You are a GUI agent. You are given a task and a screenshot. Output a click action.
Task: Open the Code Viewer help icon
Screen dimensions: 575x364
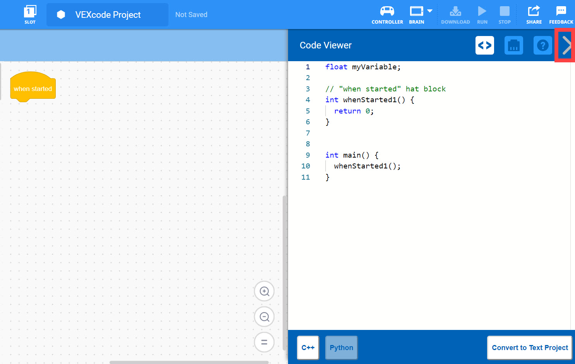pos(542,45)
